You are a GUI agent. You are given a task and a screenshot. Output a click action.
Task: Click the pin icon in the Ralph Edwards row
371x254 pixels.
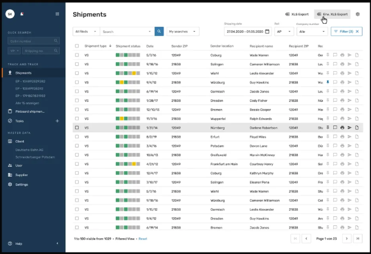coord(328,119)
